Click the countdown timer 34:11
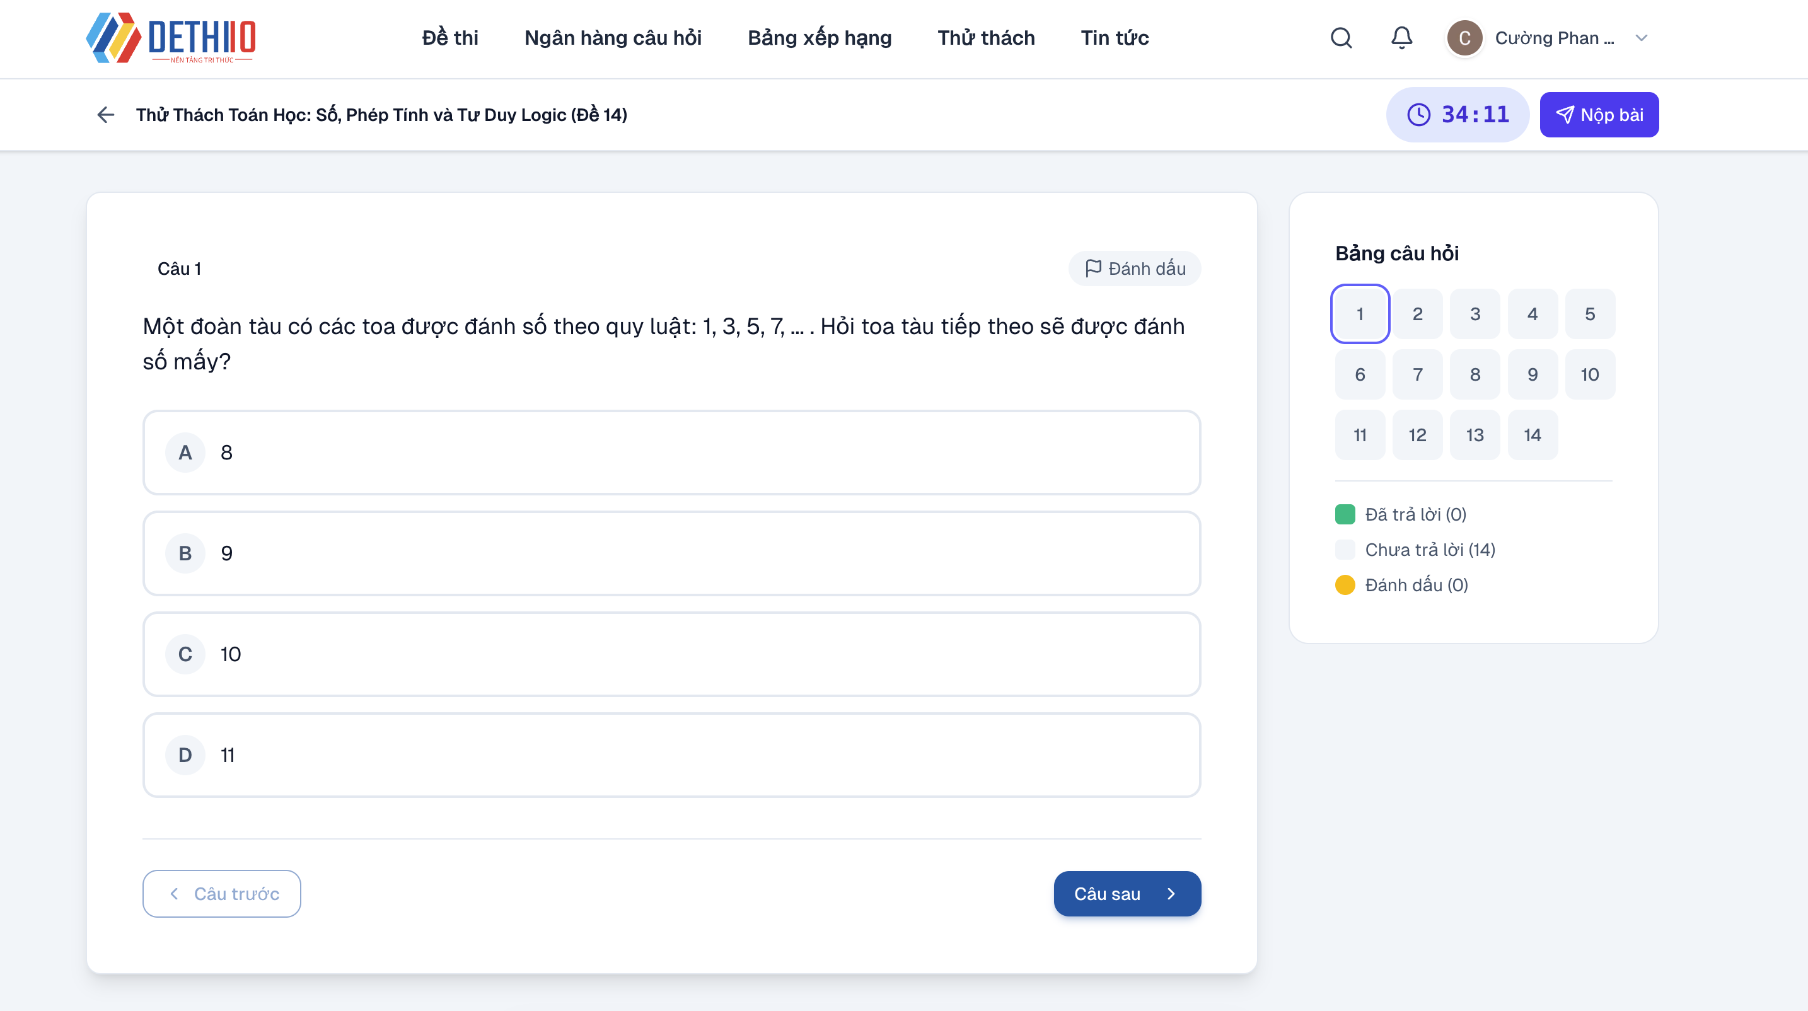 coord(1457,114)
